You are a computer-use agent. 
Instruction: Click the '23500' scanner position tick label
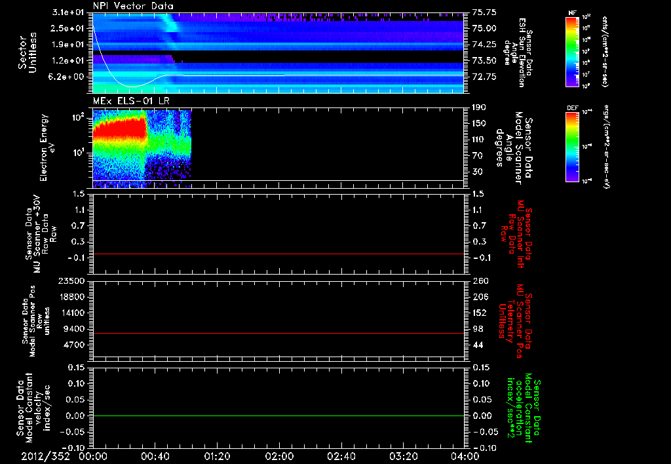[x=71, y=281]
